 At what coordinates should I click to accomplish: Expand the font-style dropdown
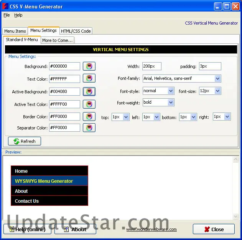click(171, 91)
